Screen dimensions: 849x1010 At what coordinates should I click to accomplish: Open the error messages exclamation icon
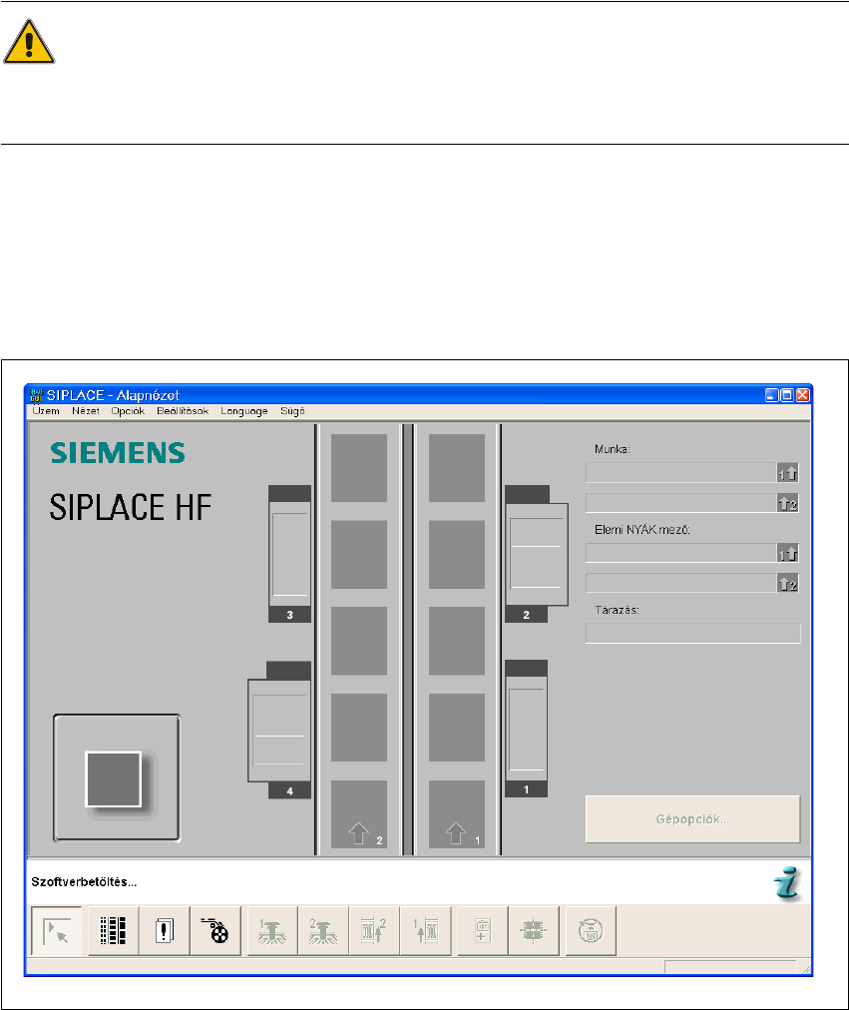(x=165, y=931)
